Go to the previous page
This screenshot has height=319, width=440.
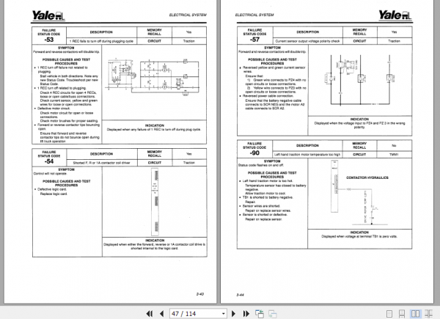click(161, 313)
